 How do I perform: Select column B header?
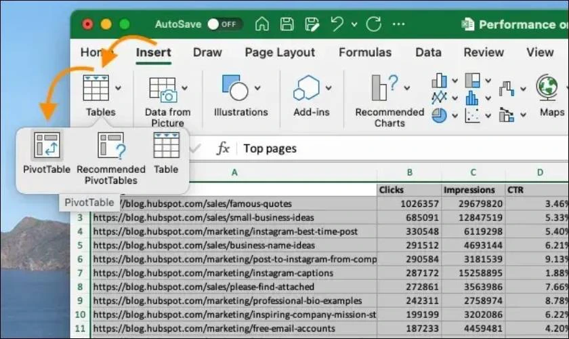pyautogui.click(x=409, y=172)
